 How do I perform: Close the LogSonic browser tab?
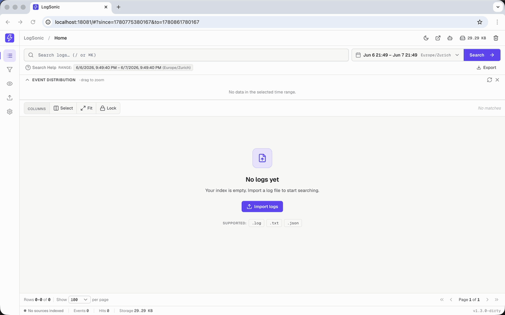point(106,7)
